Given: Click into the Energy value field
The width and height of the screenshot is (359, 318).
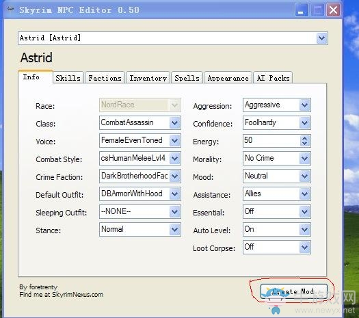Looking at the screenshot, I should tap(271, 141).
